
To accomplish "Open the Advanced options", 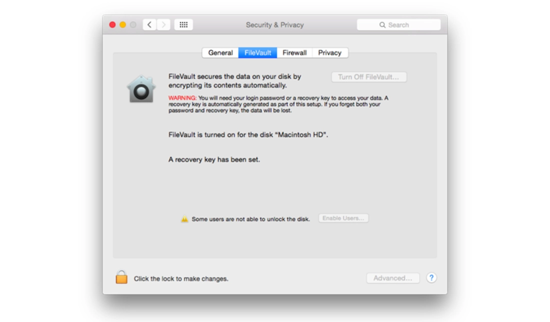I will pos(393,277).
